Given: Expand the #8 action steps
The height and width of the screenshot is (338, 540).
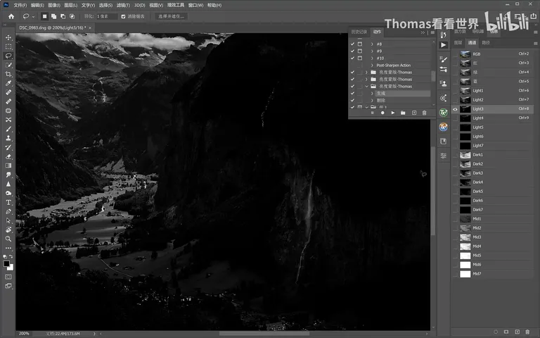Looking at the screenshot, I should pos(372,44).
